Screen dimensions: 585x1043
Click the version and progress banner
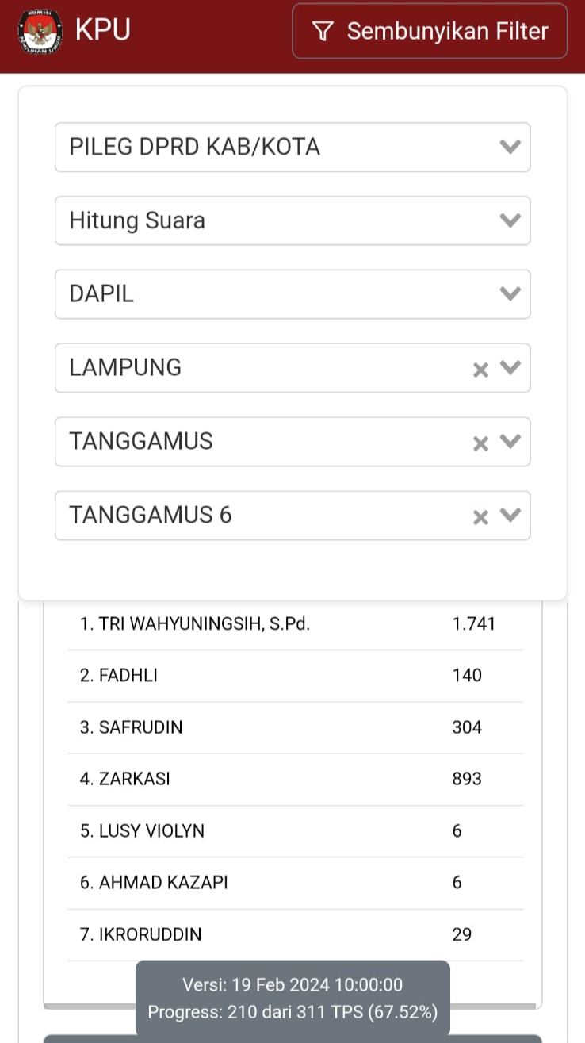292,999
